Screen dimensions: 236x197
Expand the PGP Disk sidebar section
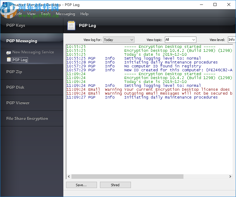tap(32, 87)
